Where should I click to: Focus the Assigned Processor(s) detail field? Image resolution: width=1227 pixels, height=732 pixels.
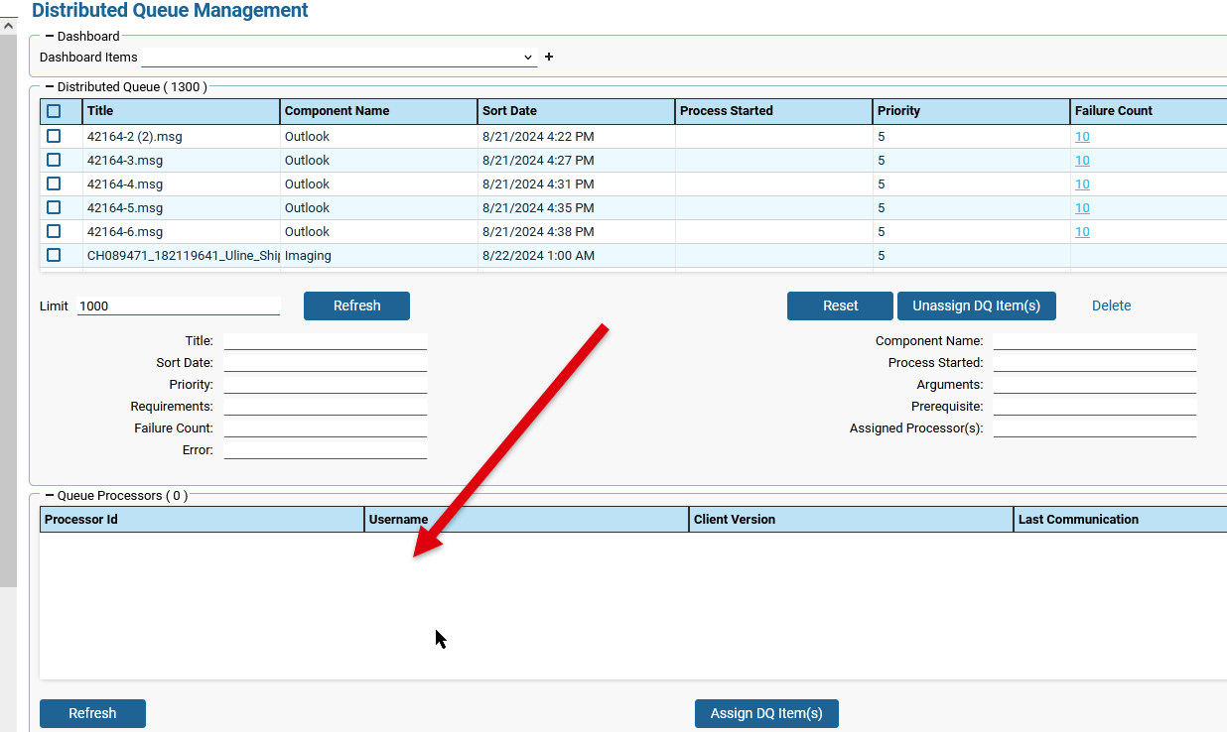(1095, 427)
